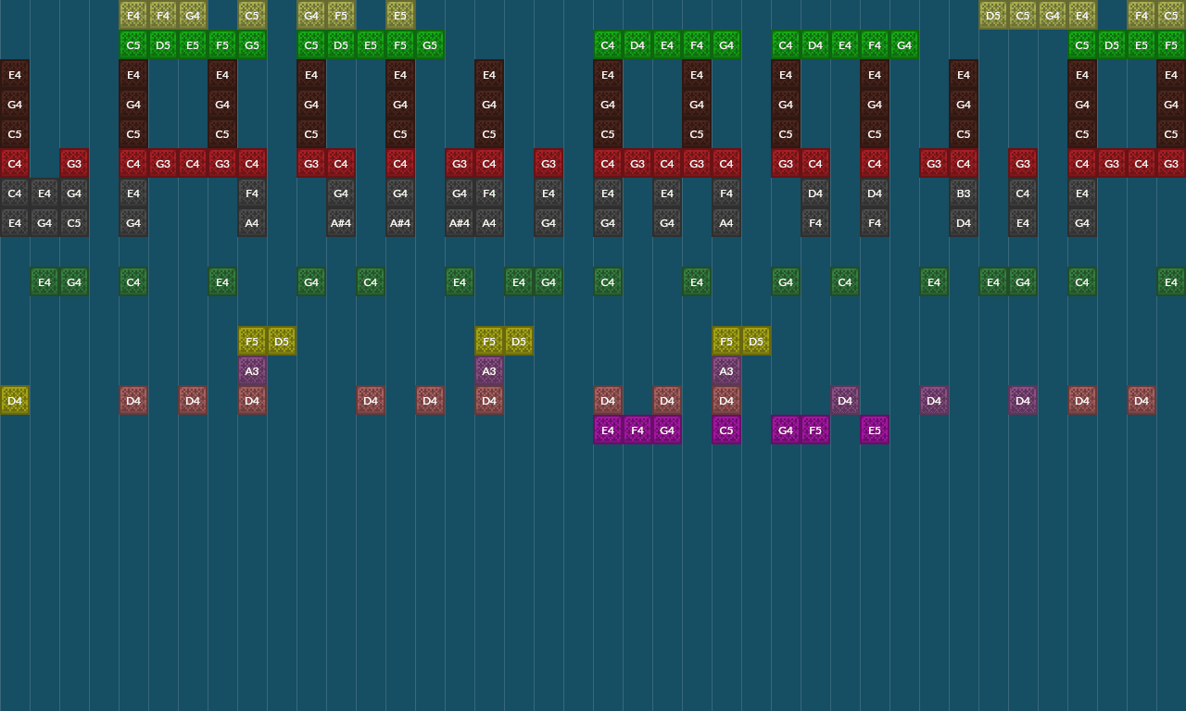Toggle the first gray A#4 note block
Screen dimensions: 1186x711
tap(340, 223)
